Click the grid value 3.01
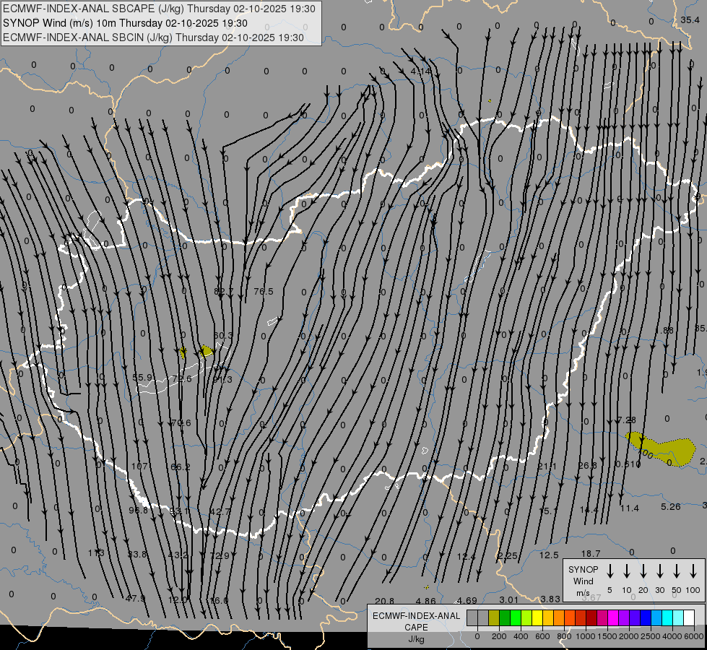The width and height of the screenshot is (707, 650). [509, 599]
